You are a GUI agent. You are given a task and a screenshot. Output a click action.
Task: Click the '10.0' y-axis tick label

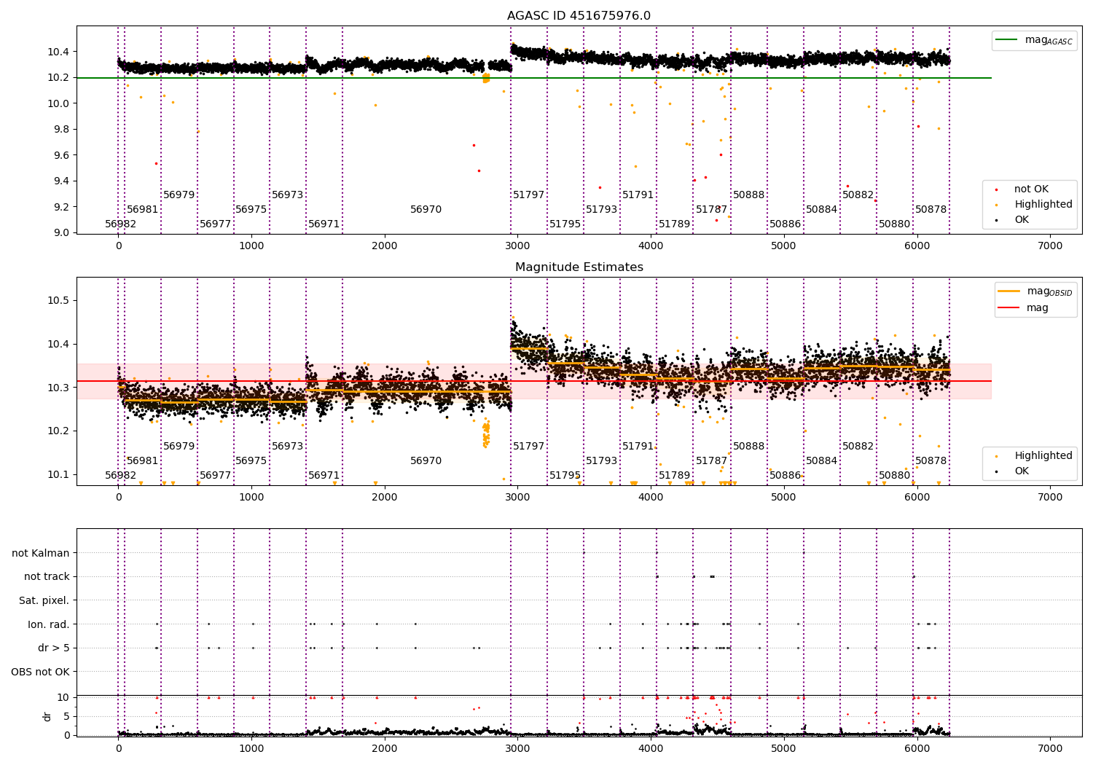click(59, 103)
